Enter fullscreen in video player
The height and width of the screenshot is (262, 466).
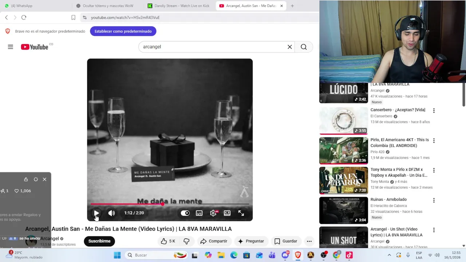pos(241,213)
